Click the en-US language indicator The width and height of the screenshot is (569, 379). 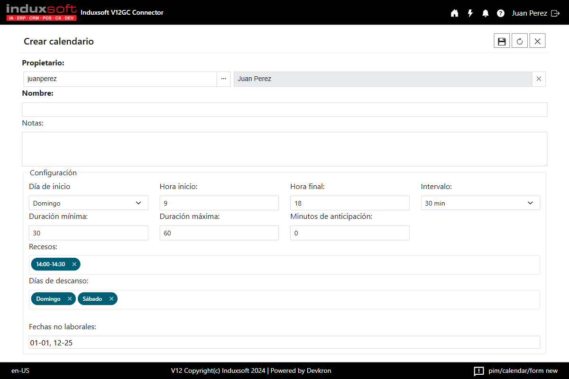coord(20,371)
